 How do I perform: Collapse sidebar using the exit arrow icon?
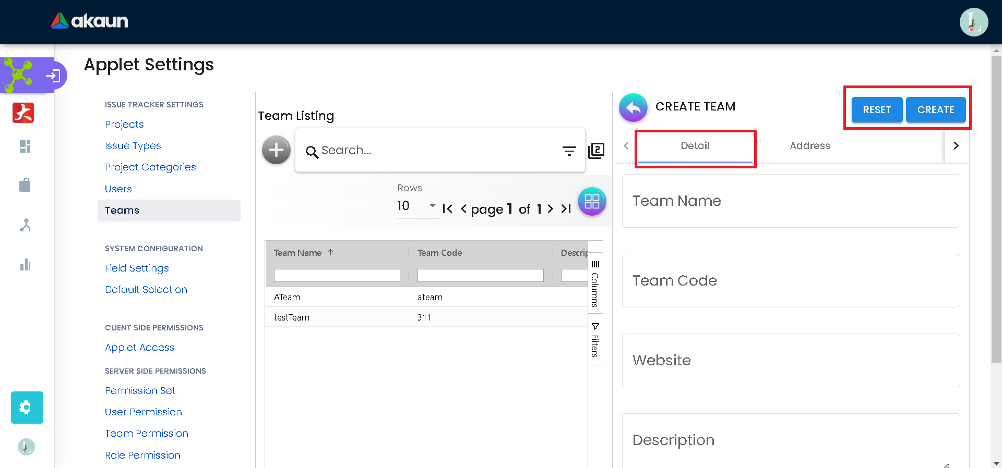pos(53,76)
